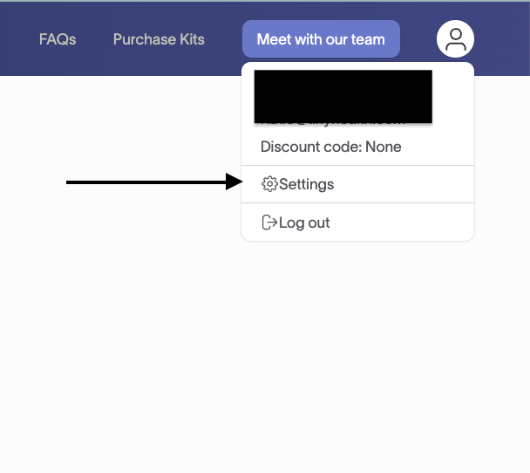The height and width of the screenshot is (473, 530).
Task: Click the Log out text label
Action: [304, 223]
